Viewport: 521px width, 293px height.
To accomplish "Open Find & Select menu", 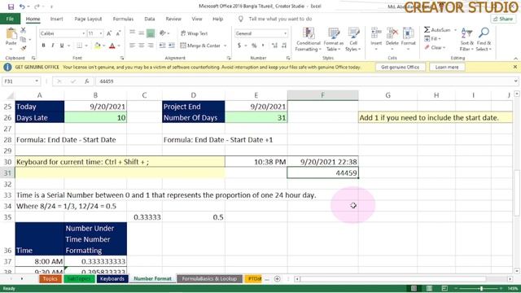I will (484, 40).
